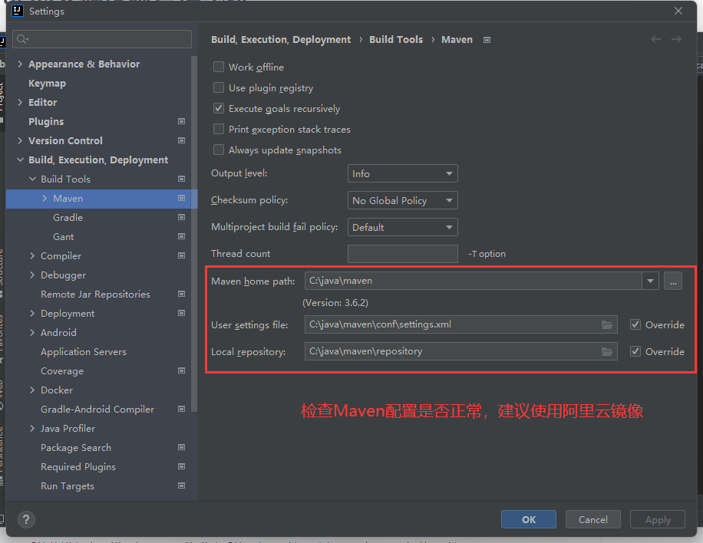Expand the Compiler node arrow

pos(32,256)
